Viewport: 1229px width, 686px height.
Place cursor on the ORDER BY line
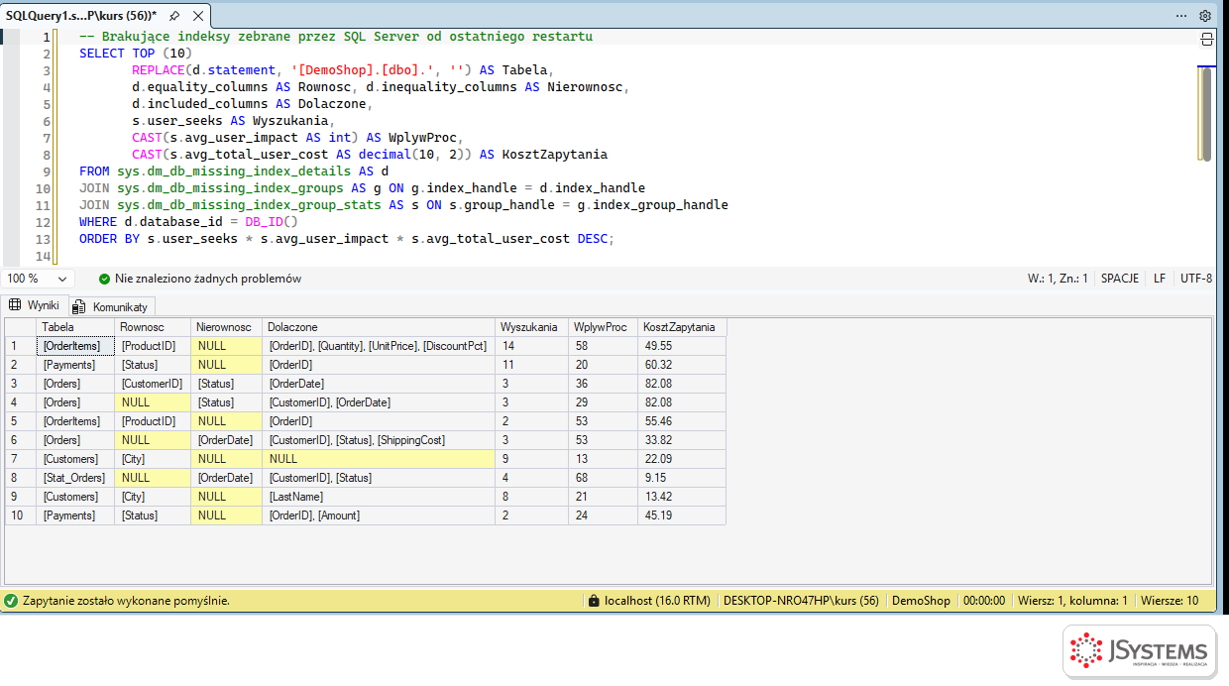pos(347,239)
